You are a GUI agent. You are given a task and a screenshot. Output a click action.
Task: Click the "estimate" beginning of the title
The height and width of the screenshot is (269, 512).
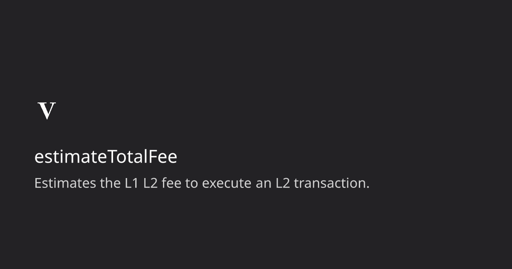pyautogui.click(x=70, y=158)
